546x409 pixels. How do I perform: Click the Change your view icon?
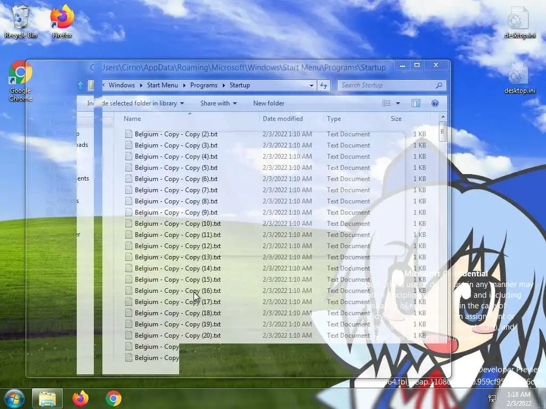point(387,103)
